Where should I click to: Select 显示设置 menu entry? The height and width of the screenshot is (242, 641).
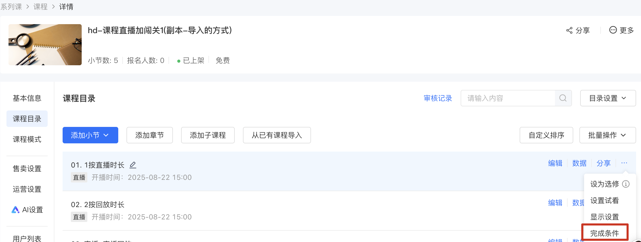coord(605,217)
